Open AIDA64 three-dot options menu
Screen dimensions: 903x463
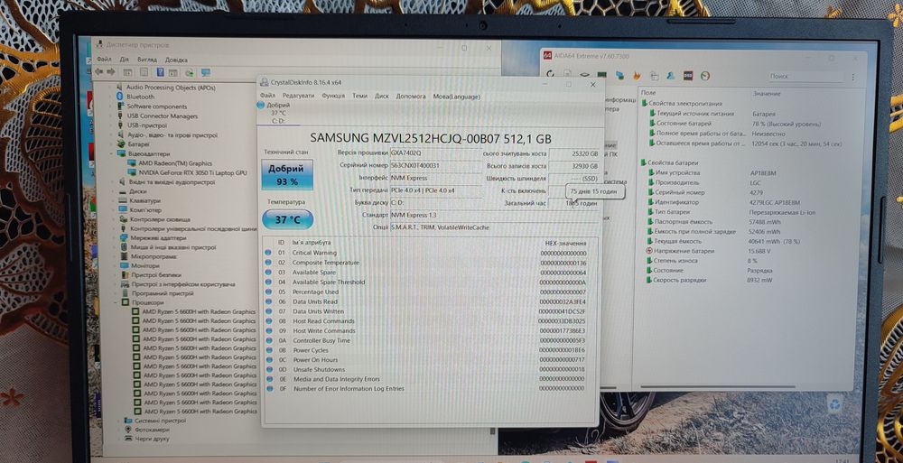pos(853,77)
